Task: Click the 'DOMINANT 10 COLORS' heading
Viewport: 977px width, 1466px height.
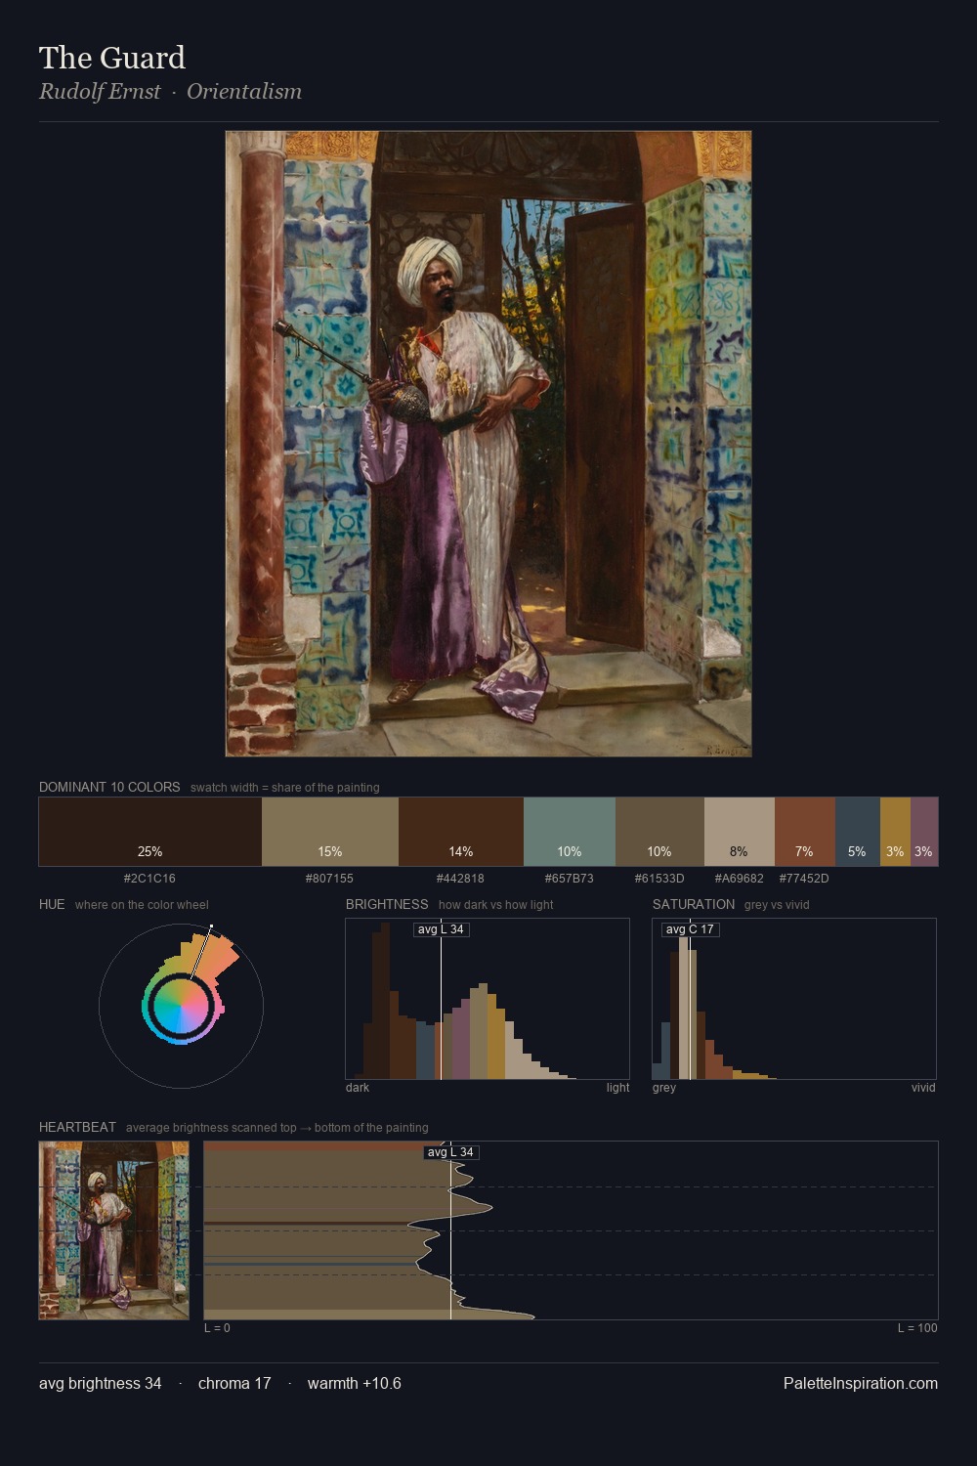Action: point(109,787)
